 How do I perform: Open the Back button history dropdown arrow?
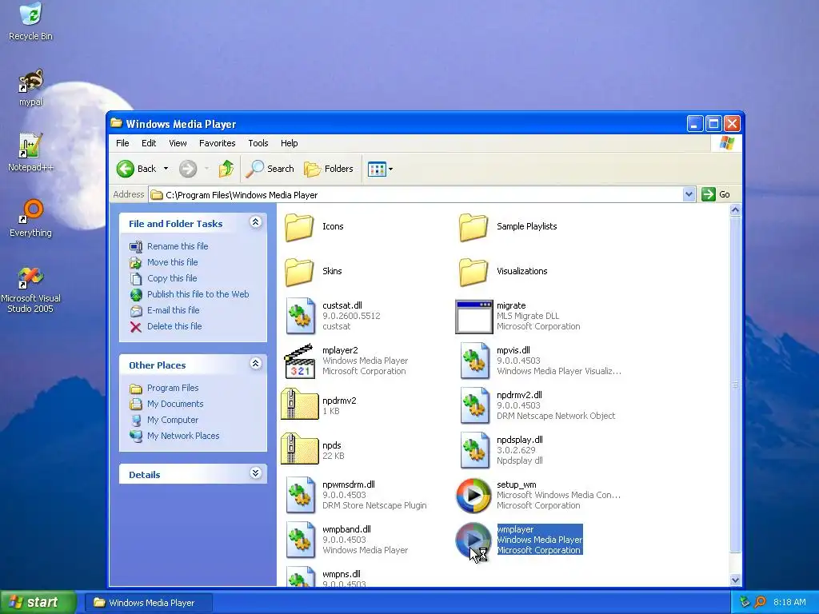tap(166, 169)
